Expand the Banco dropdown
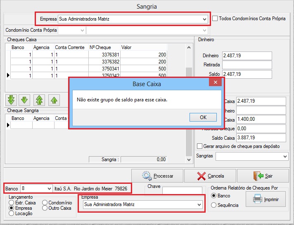This screenshot has width=294, height=225. tap(49, 188)
